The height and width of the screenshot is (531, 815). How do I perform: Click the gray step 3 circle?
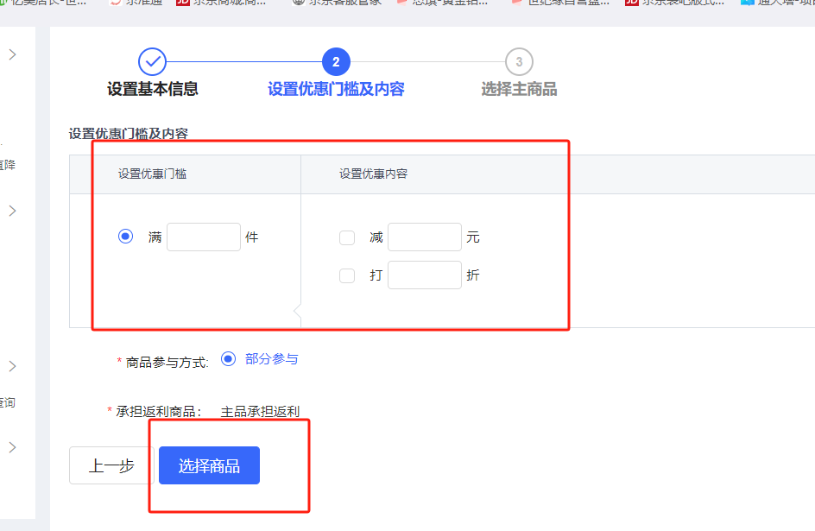click(x=519, y=61)
